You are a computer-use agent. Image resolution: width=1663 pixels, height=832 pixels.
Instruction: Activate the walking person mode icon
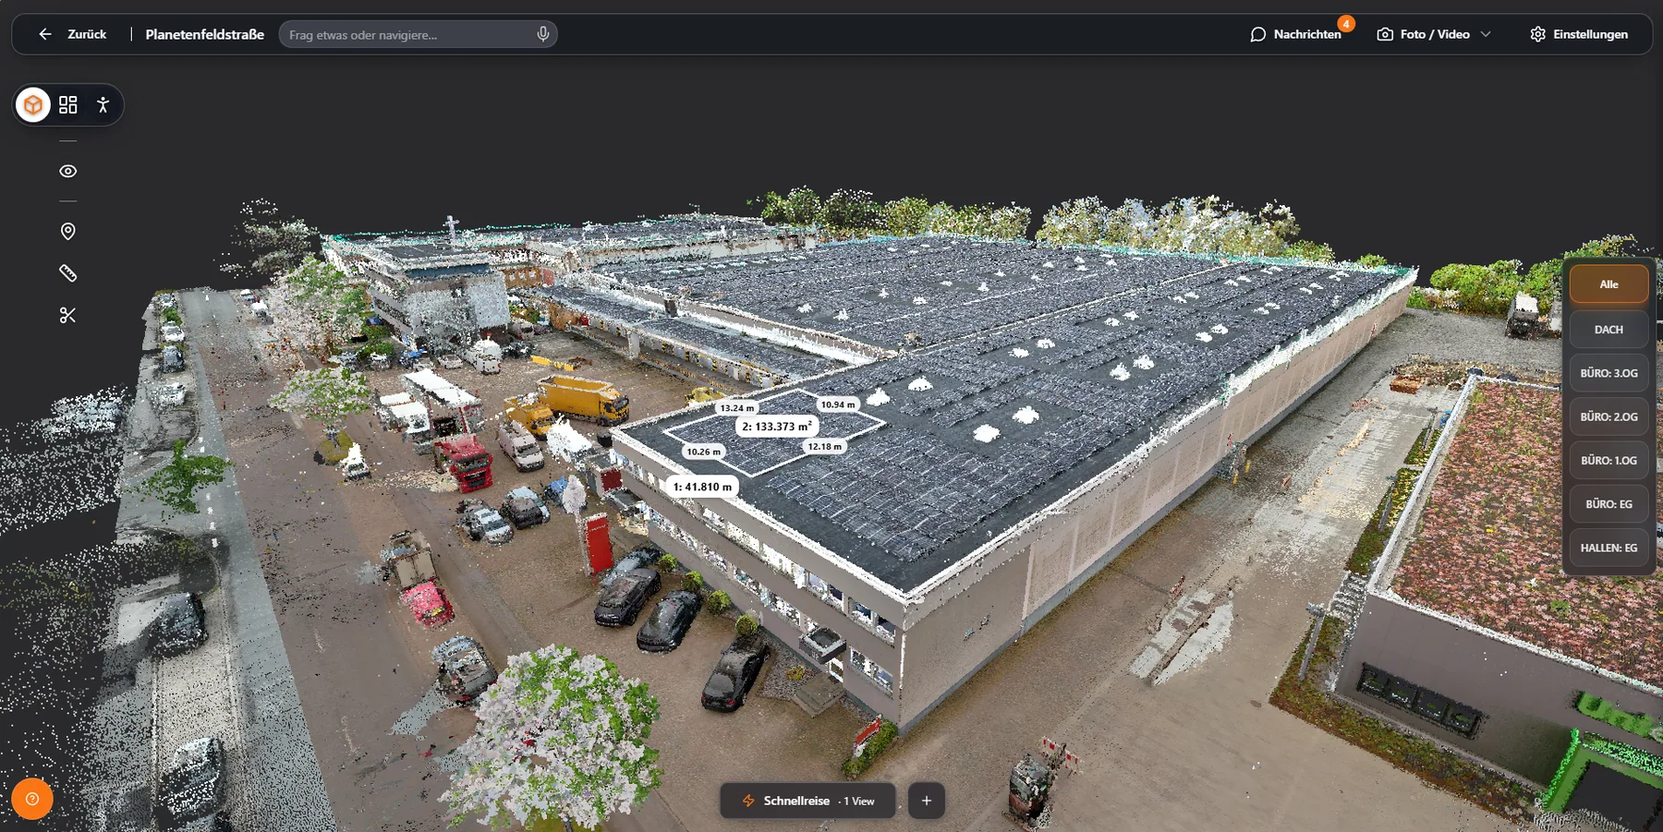(103, 105)
